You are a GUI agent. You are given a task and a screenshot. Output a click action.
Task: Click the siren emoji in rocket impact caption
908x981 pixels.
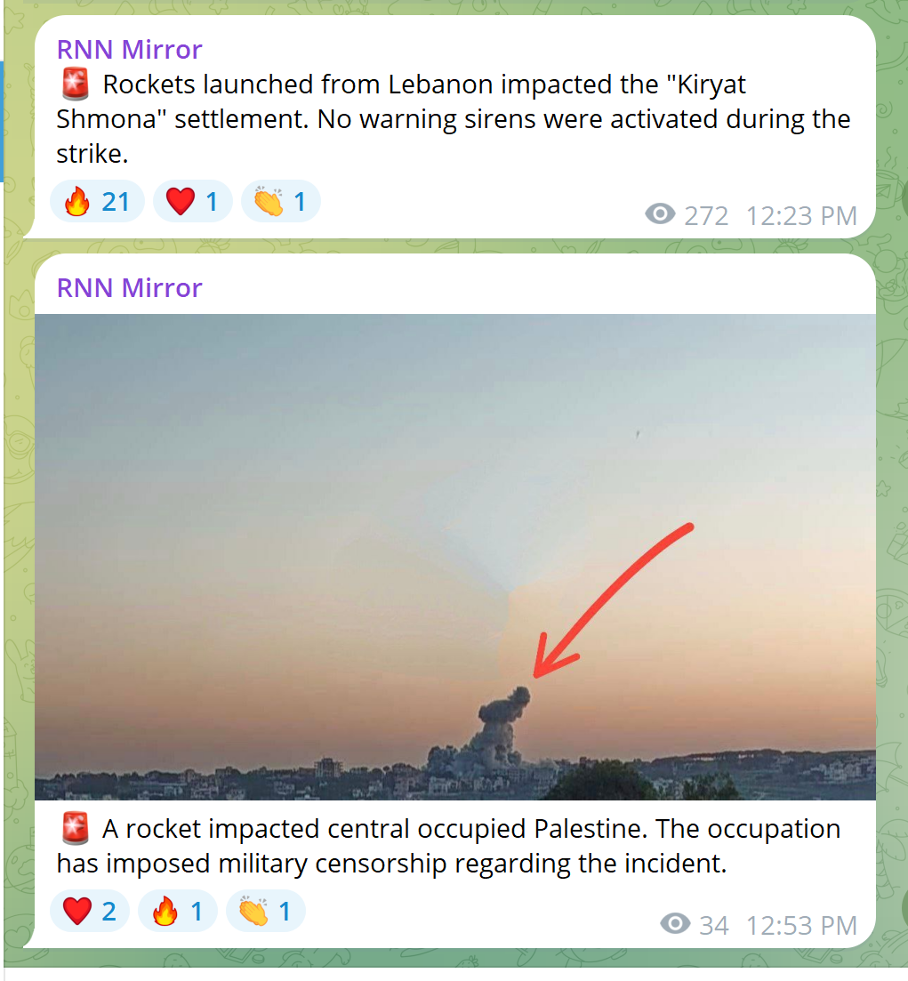[x=76, y=829]
